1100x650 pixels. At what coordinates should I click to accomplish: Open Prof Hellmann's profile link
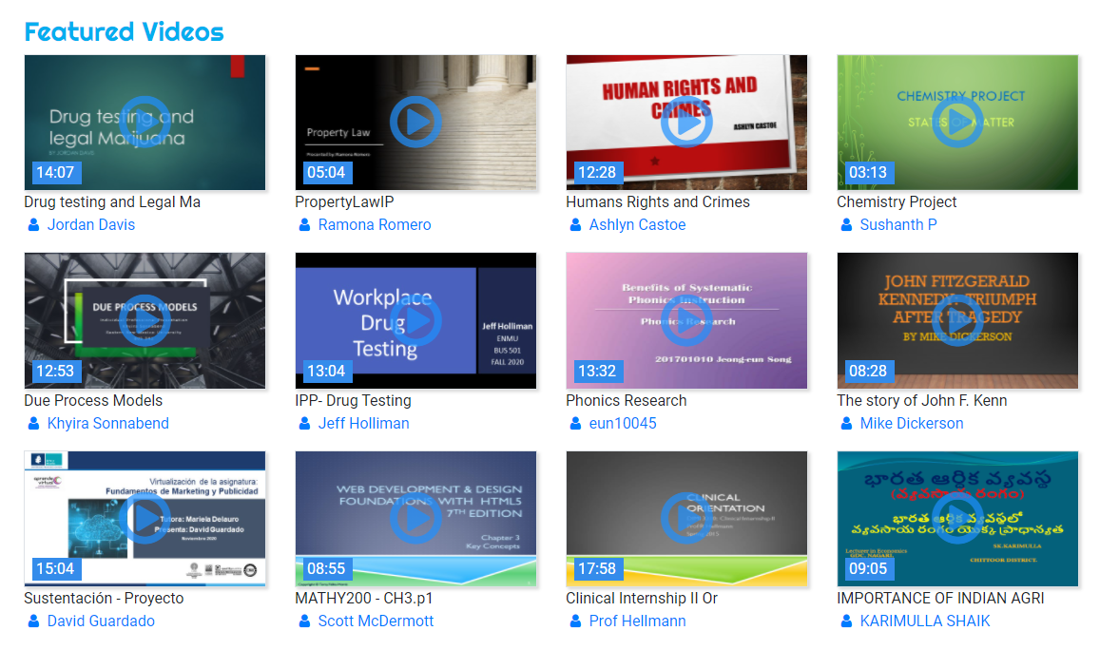pos(638,621)
